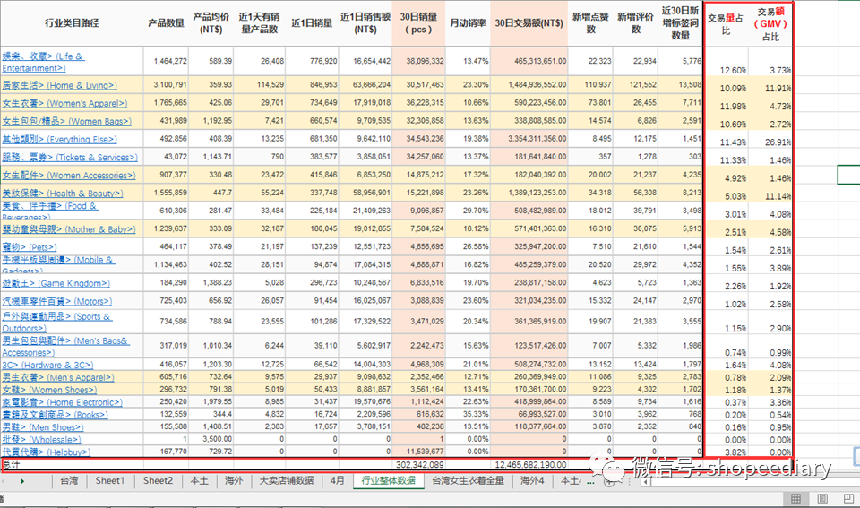Open the Women Bags category link
The height and width of the screenshot is (508, 860).
click(66, 121)
